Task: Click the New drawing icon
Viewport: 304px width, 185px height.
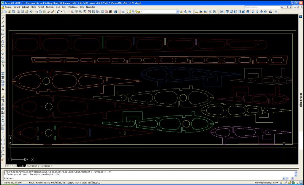Action: pos(5,12)
